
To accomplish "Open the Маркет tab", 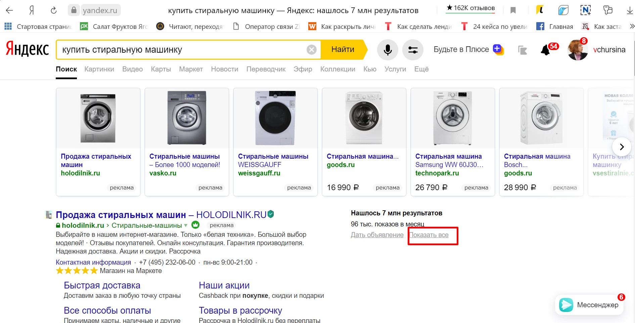I will pos(191,69).
